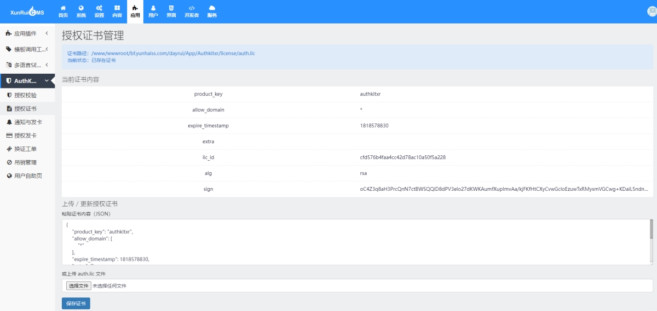Expand the 多语言SE... sidebar group
The image size is (657, 311).
point(27,65)
